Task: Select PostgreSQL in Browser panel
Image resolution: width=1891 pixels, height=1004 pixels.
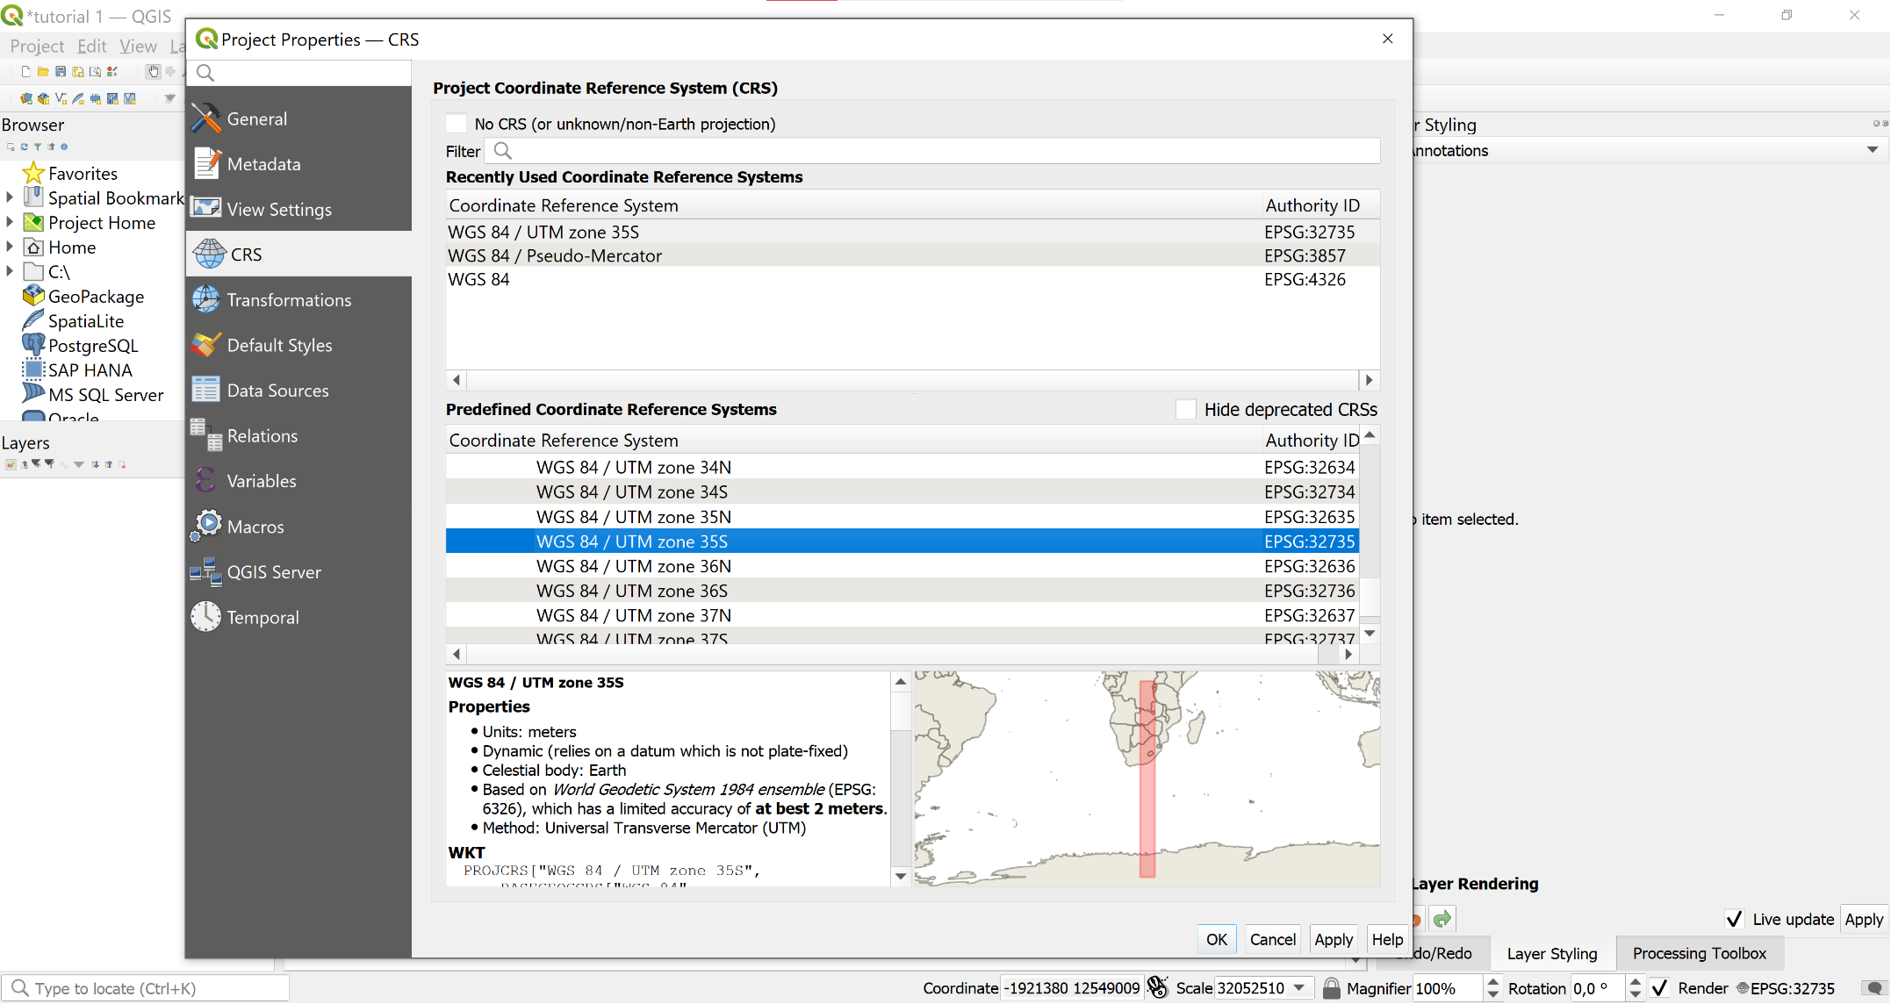Action: [93, 345]
